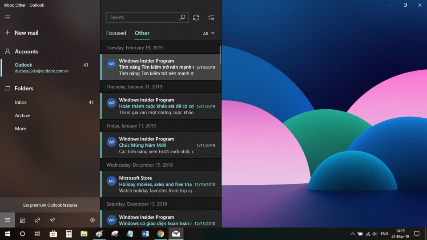Open the Archive folder
The width and height of the screenshot is (427, 240).
pos(50,116)
